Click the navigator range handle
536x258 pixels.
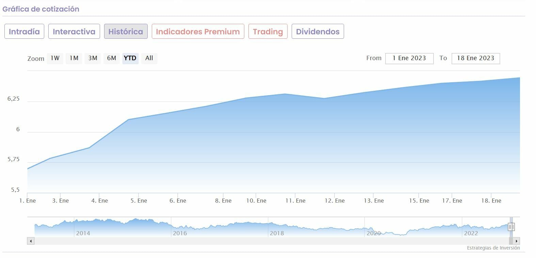(x=511, y=227)
